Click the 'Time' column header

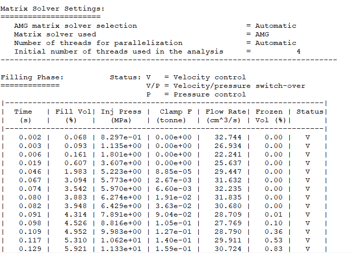click(23, 112)
